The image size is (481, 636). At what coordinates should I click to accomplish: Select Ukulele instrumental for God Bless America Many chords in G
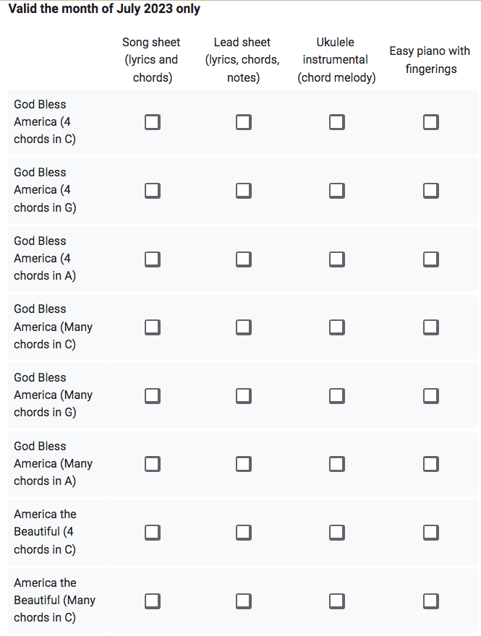336,395
